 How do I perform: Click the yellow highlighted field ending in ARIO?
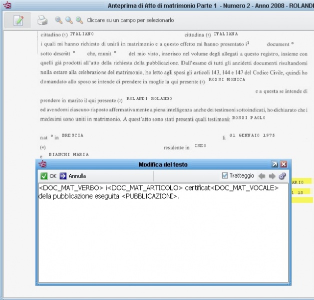click(302, 182)
